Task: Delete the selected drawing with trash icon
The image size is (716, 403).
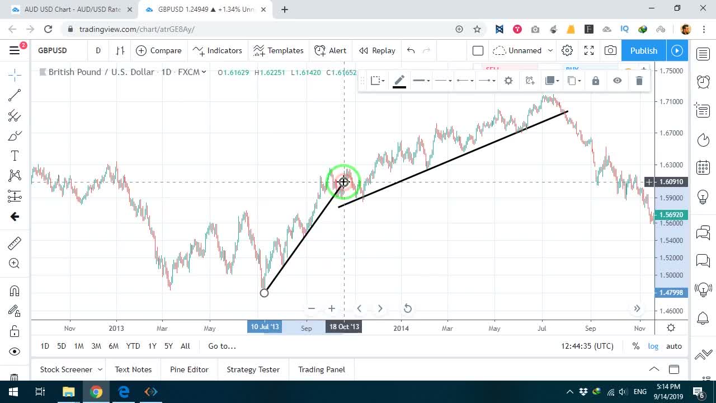Action: (639, 81)
